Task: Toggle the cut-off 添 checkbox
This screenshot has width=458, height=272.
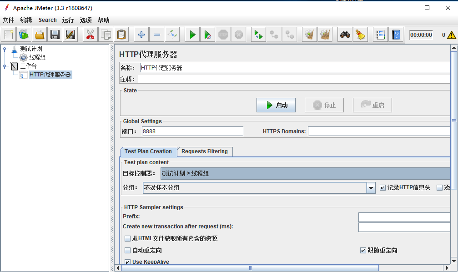Action: (x=439, y=187)
